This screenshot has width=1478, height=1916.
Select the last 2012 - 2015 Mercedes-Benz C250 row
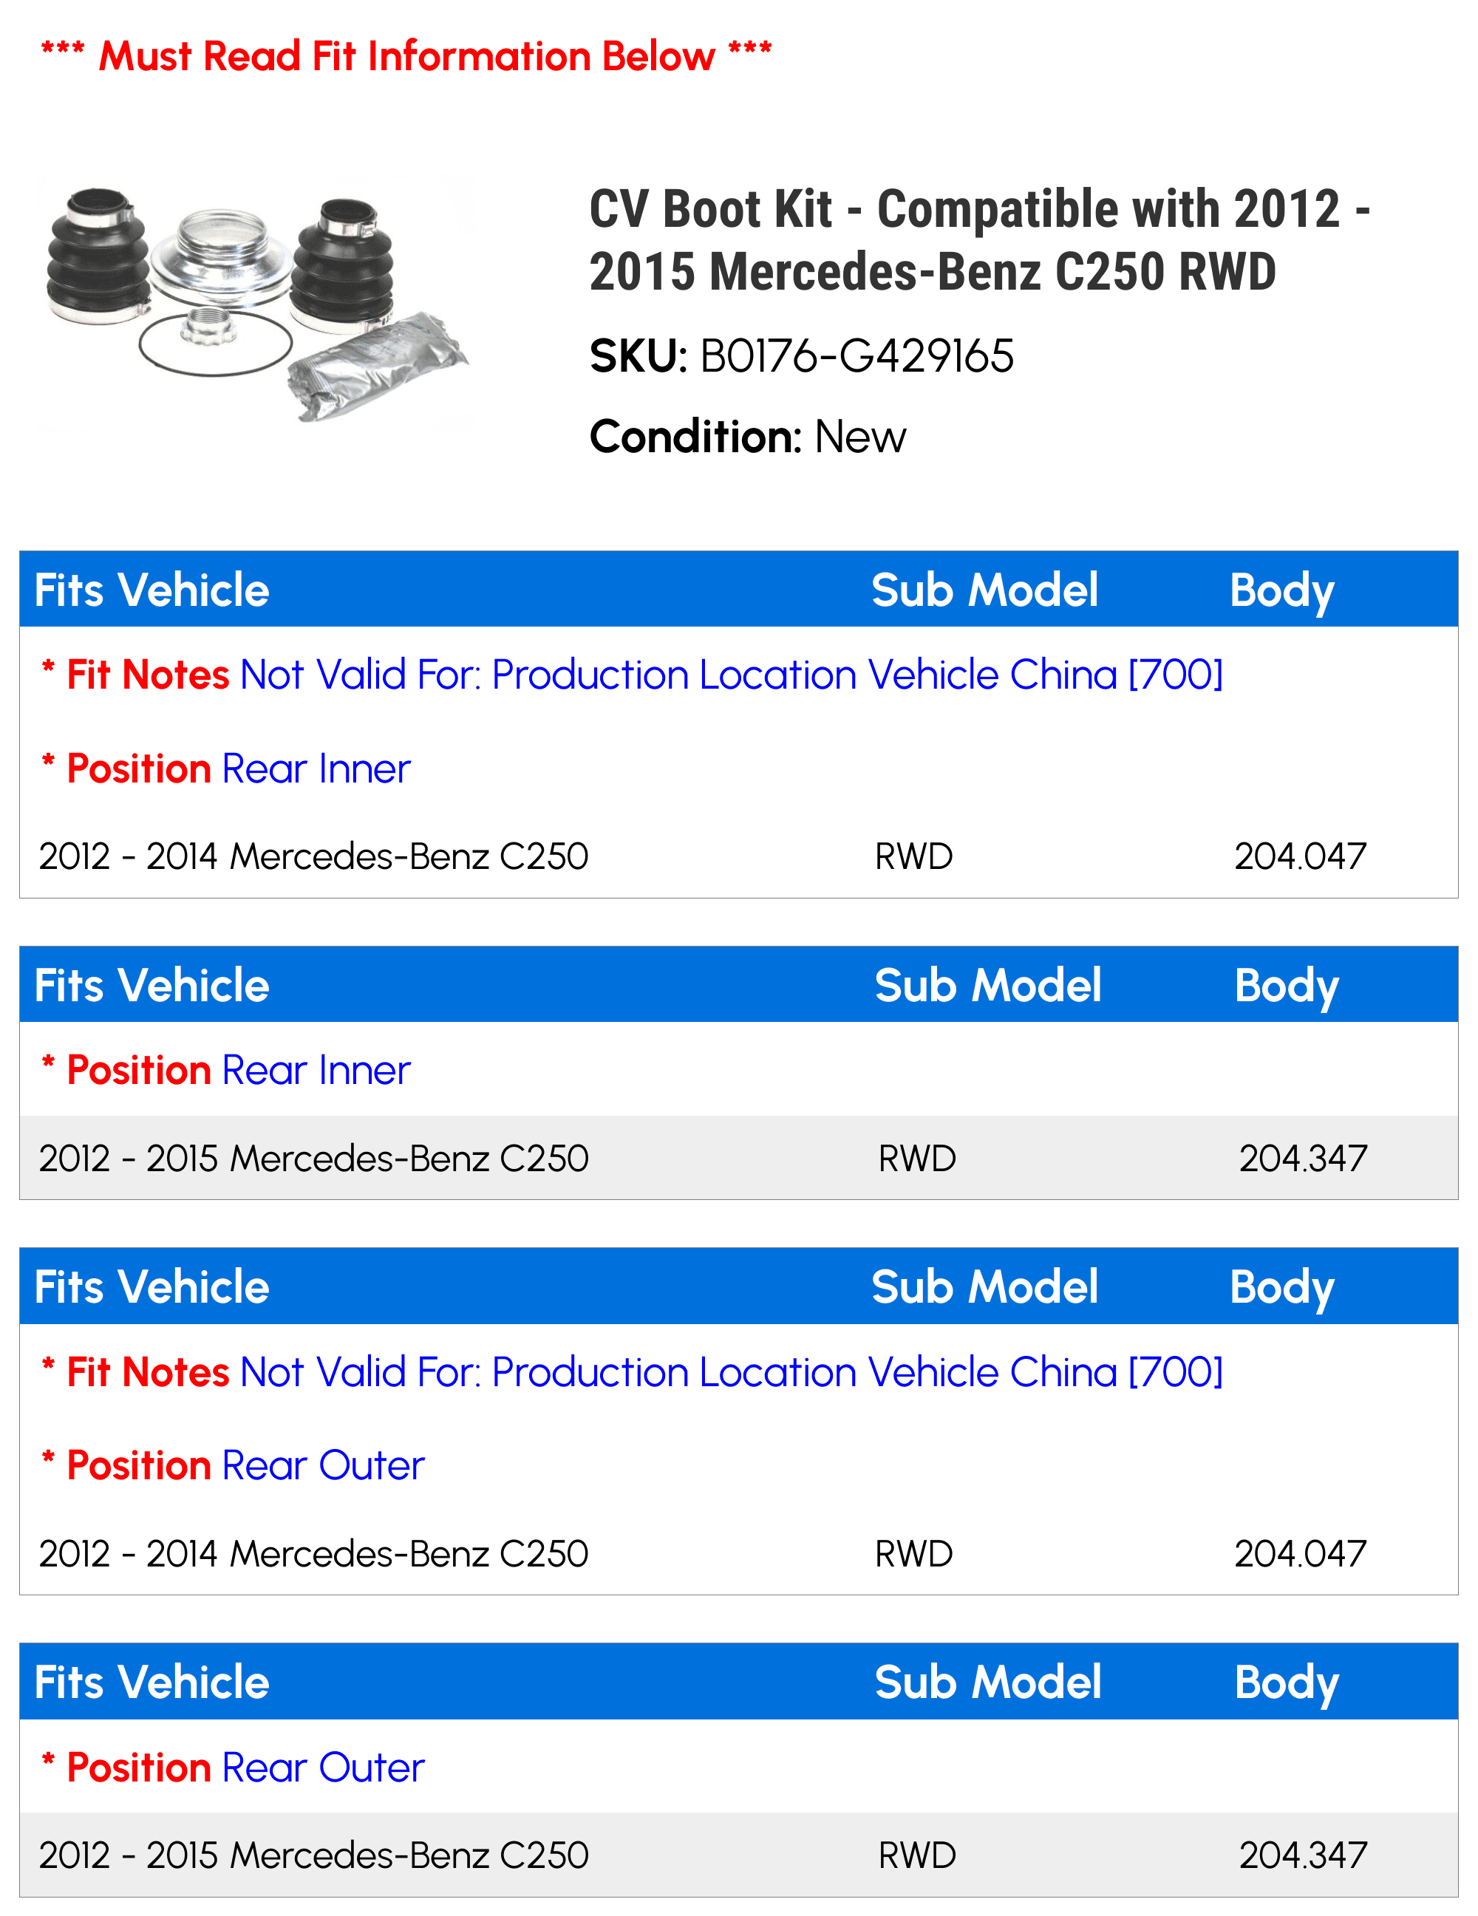pos(738,1855)
